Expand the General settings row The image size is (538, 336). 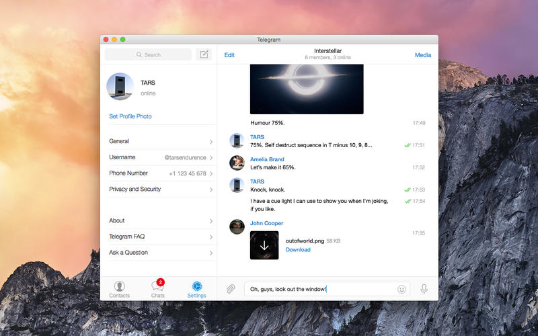[161, 141]
